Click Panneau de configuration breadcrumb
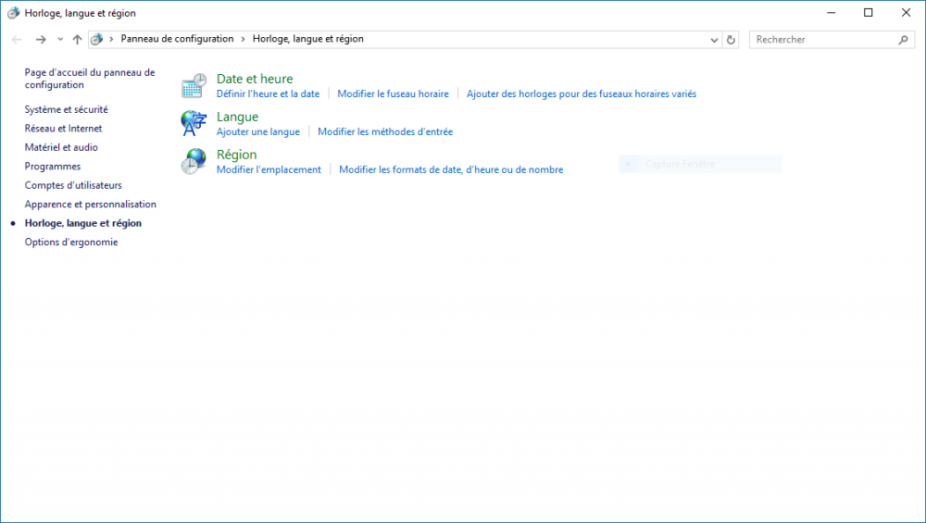Image resolution: width=926 pixels, height=523 pixels. 177,39
